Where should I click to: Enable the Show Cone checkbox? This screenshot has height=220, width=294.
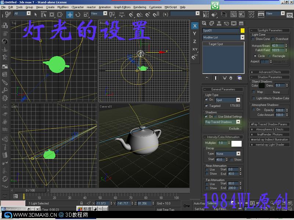tap(253, 39)
